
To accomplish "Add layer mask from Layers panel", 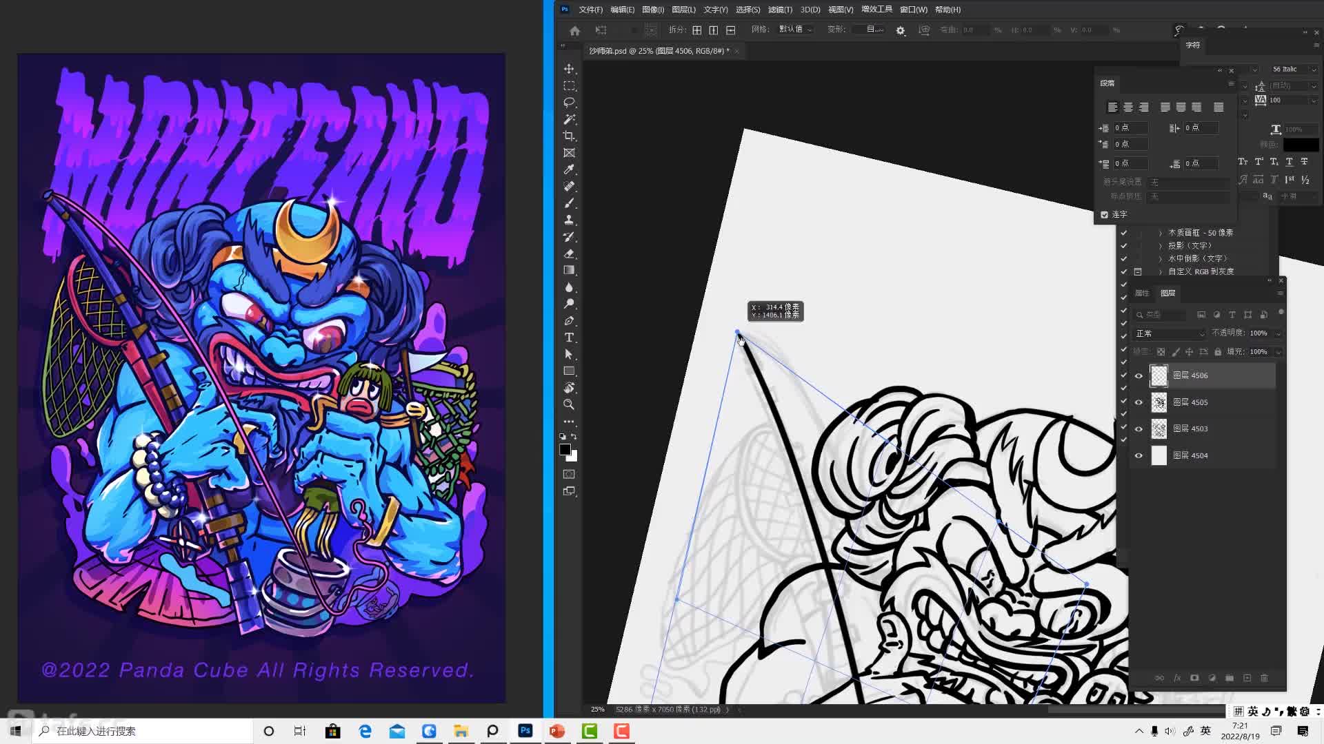I will tap(1194, 678).
